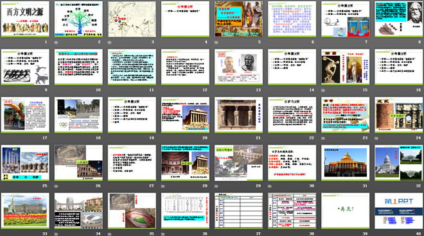424x236 pixels.
Task: Select slide 33 with the palace and flowers
Action: 25,211
